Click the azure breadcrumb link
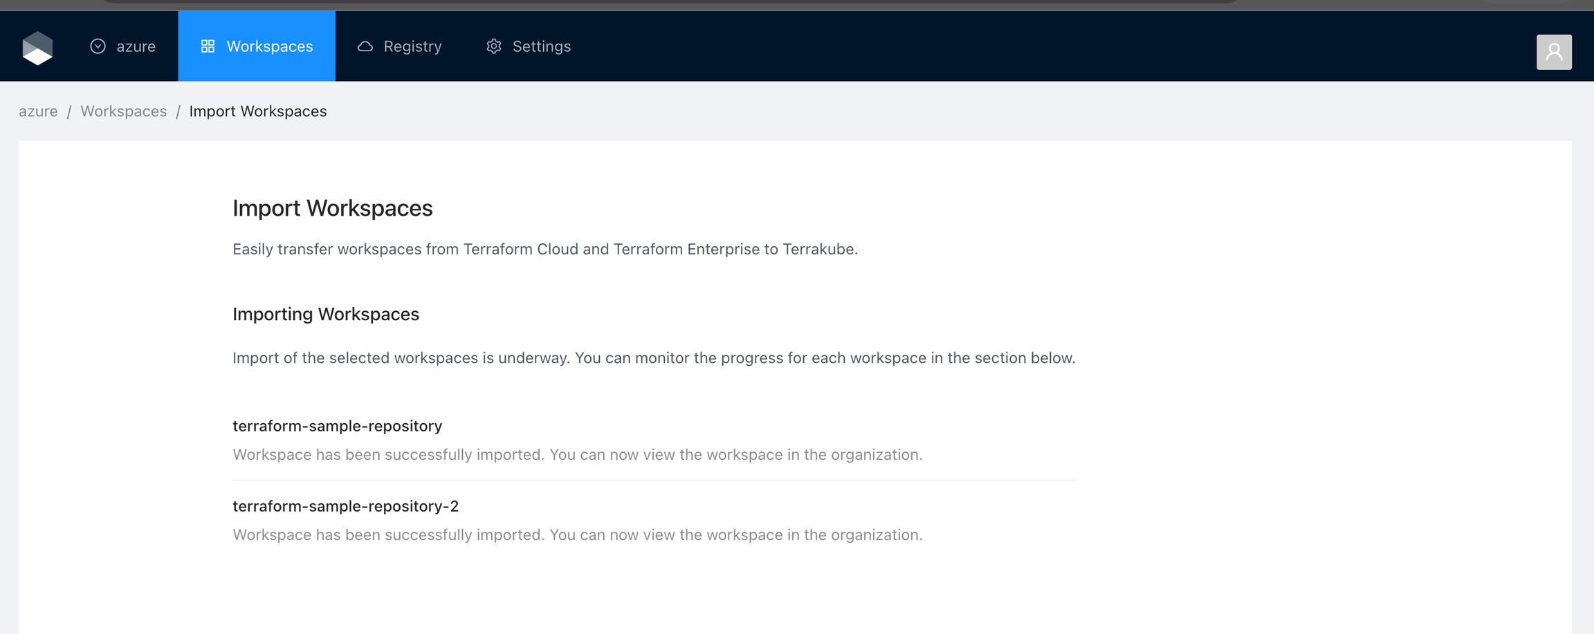Viewport: 1594px width, 634px height. click(x=38, y=111)
